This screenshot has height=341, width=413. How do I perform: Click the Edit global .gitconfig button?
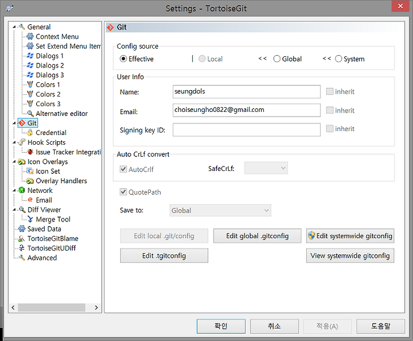click(x=258, y=236)
